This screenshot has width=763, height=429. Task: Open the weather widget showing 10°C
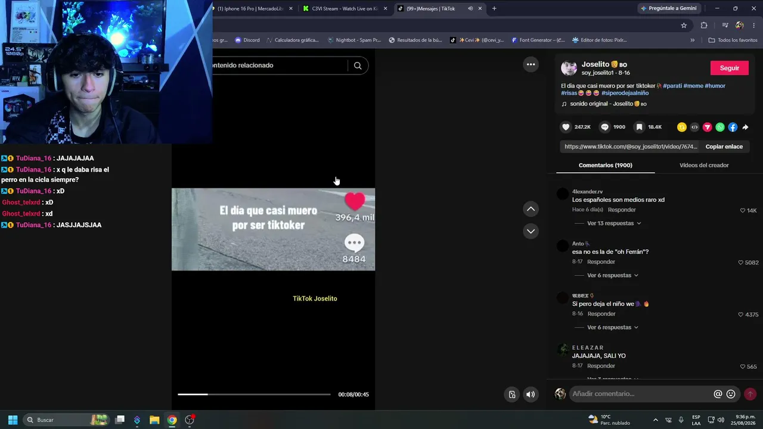point(609,419)
